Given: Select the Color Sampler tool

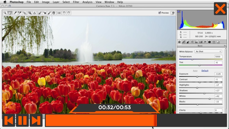Looking at the screenshot, I should (x=20, y=13).
